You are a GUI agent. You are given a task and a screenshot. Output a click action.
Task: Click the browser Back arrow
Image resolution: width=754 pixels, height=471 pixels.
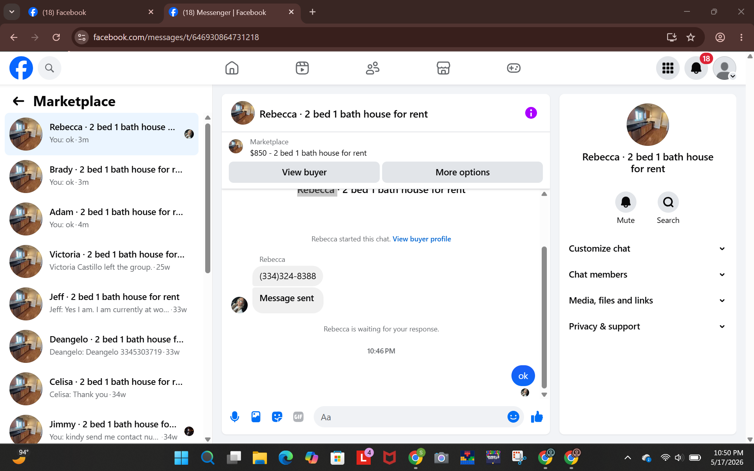click(14, 37)
